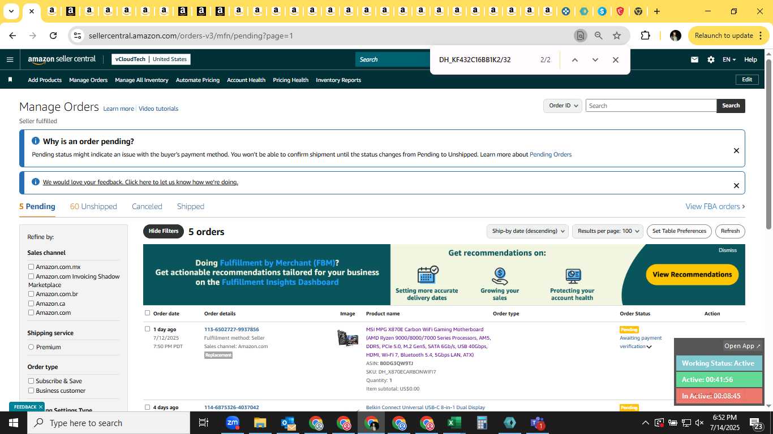Open Seller Central hamburger menu
The image size is (773, 434).
10,59
